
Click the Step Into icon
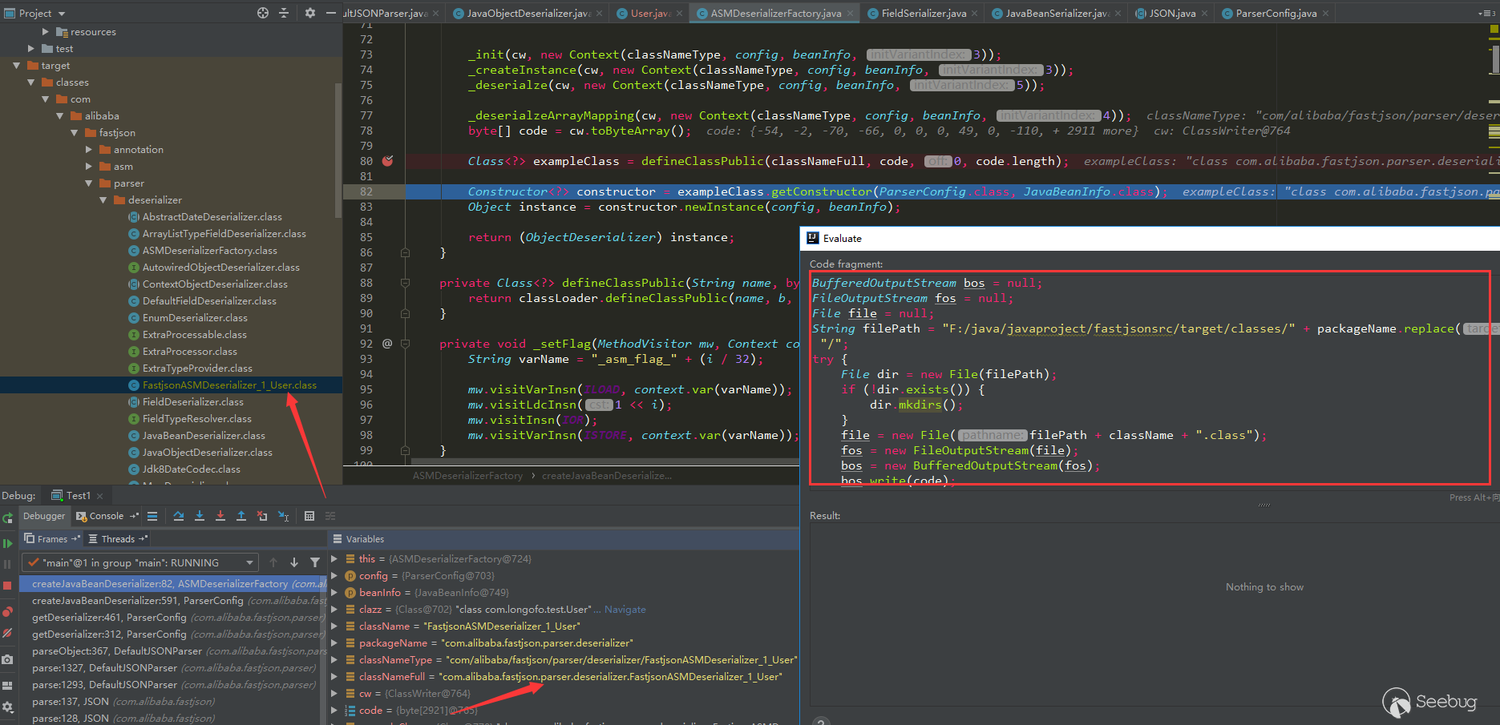tap(200, 516)
